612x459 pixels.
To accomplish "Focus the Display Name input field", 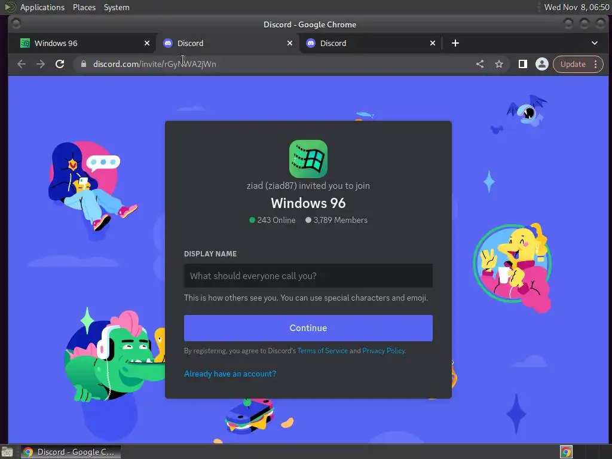I will pos(308,276).
